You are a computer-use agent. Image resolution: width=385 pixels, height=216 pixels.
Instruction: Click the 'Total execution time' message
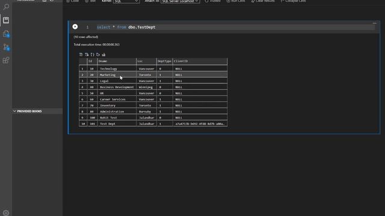tap(96, 44)
